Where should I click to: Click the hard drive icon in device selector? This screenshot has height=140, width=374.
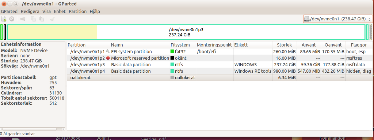(307, 19)
